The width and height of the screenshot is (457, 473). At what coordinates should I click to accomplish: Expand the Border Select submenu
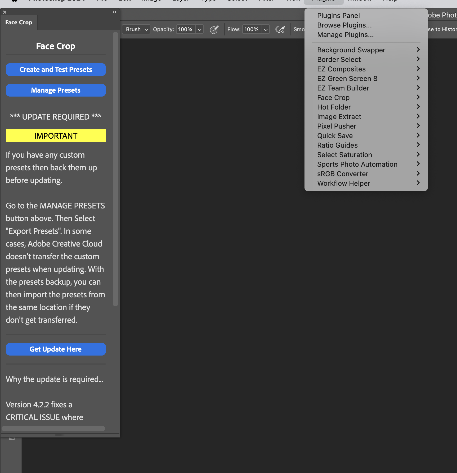(366, 60)
